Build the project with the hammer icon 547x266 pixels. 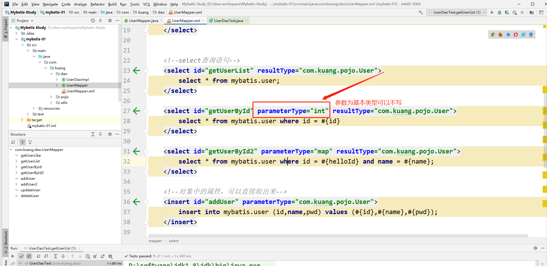pyautogui.click(x=421, y=12)
